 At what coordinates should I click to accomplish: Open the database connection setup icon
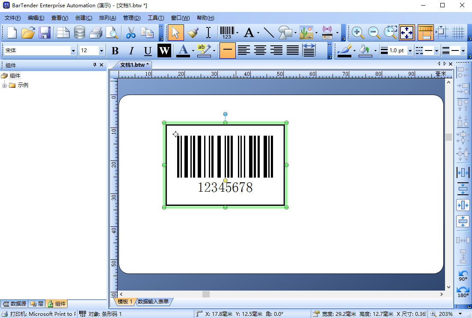tap(80, 33)
